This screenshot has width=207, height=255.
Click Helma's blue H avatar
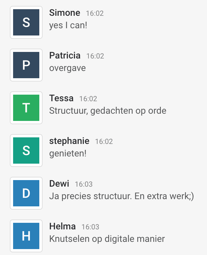click(x=26, y=236)
